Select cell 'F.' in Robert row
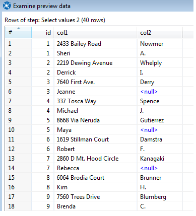The image size is (196, 216). tap(160, 149)
